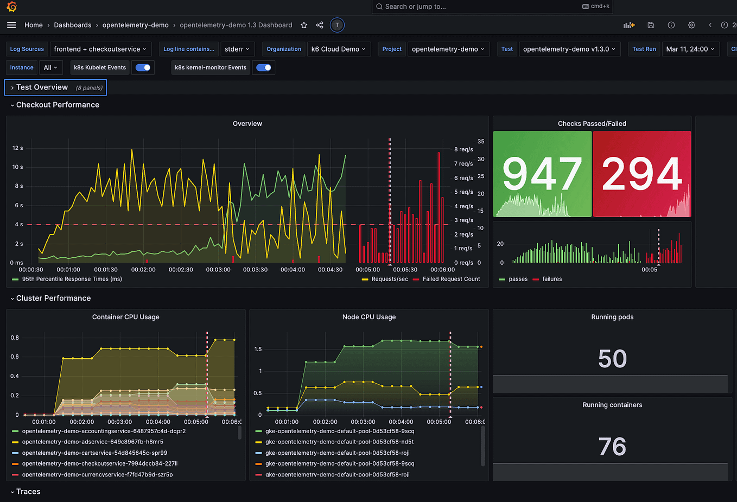Open sharing options with the share icon
737x502 pixels.
click(319, 24)
